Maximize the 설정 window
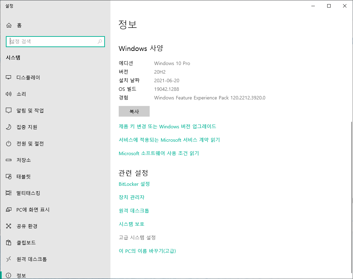 [x=329, y=6]
